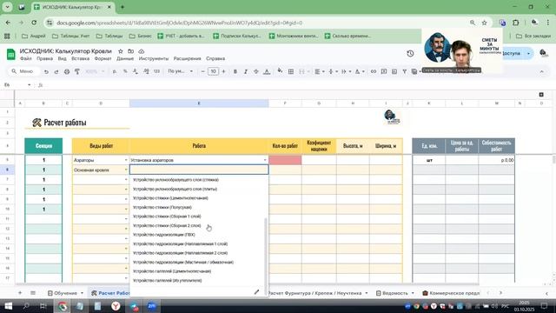
Task: Open Zoom from the taskbar
Action: pyautogui.click(x=152, y=306)
